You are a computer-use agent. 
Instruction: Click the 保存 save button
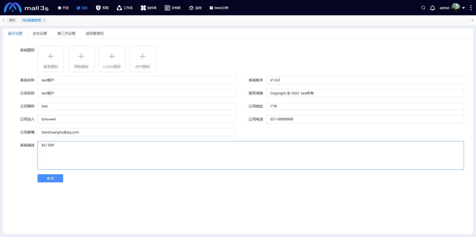50,178
